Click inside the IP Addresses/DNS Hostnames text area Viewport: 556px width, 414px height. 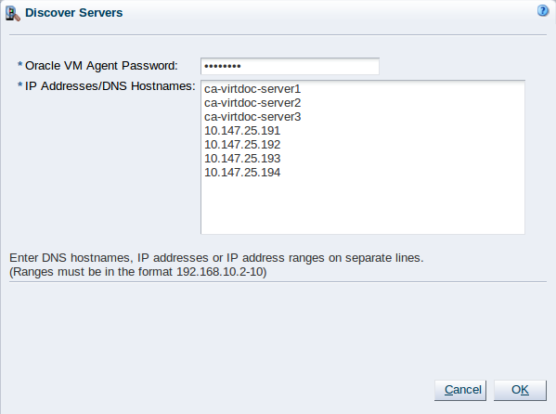(363, 157)
